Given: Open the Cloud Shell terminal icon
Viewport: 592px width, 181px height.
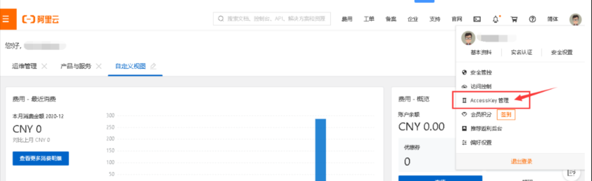Looking at the screenshot, I should tap(477, 19).
